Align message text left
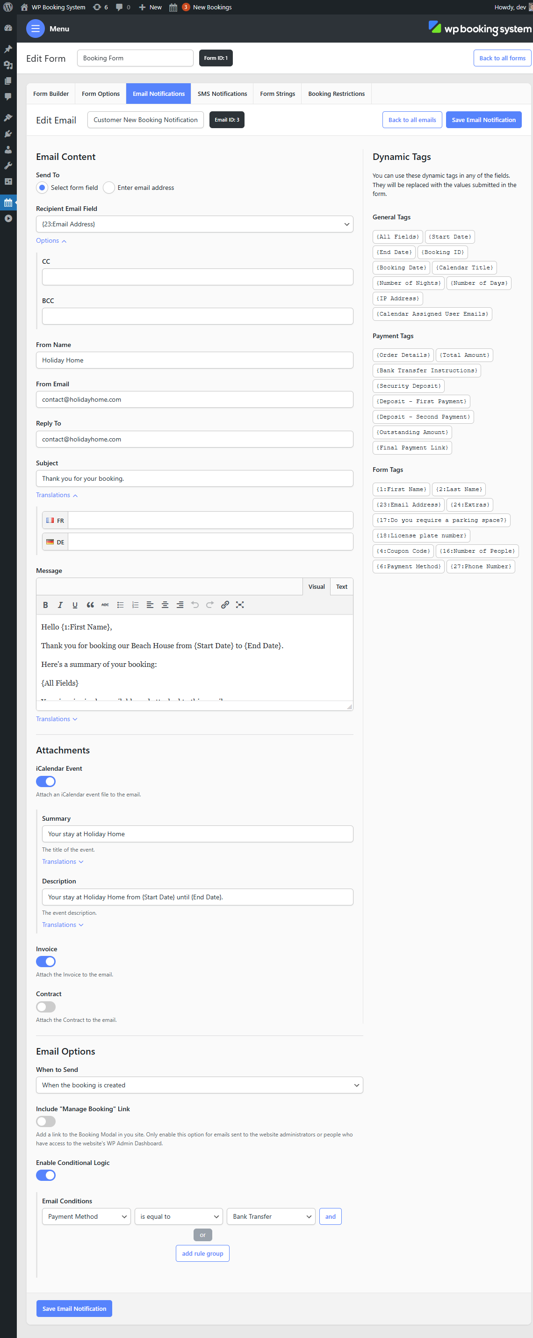The image size is (533, 1338). (150, 605)
